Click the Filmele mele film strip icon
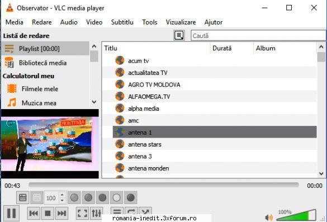Image resolution: width=327 pixels, height=222 pixels. point(12,88)
